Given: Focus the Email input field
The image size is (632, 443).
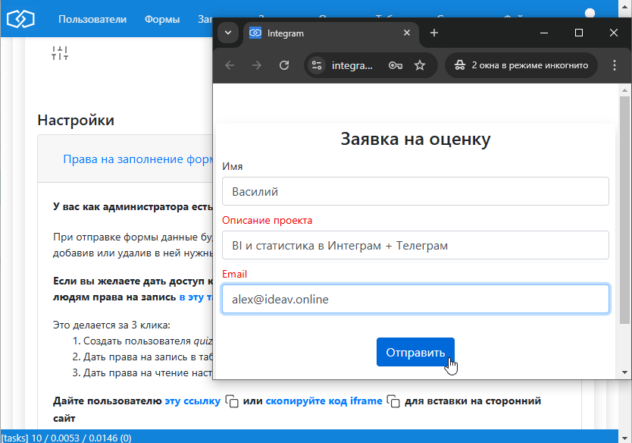Looking at the screenshot, I should (415, 299).
